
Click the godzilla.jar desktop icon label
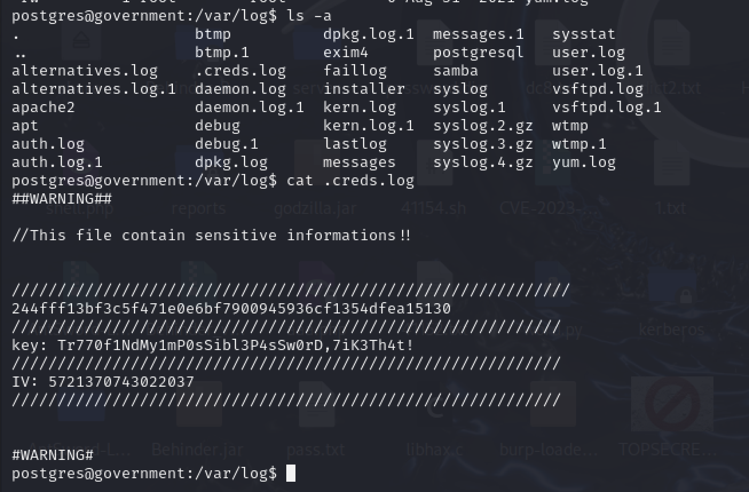(315, 208)
